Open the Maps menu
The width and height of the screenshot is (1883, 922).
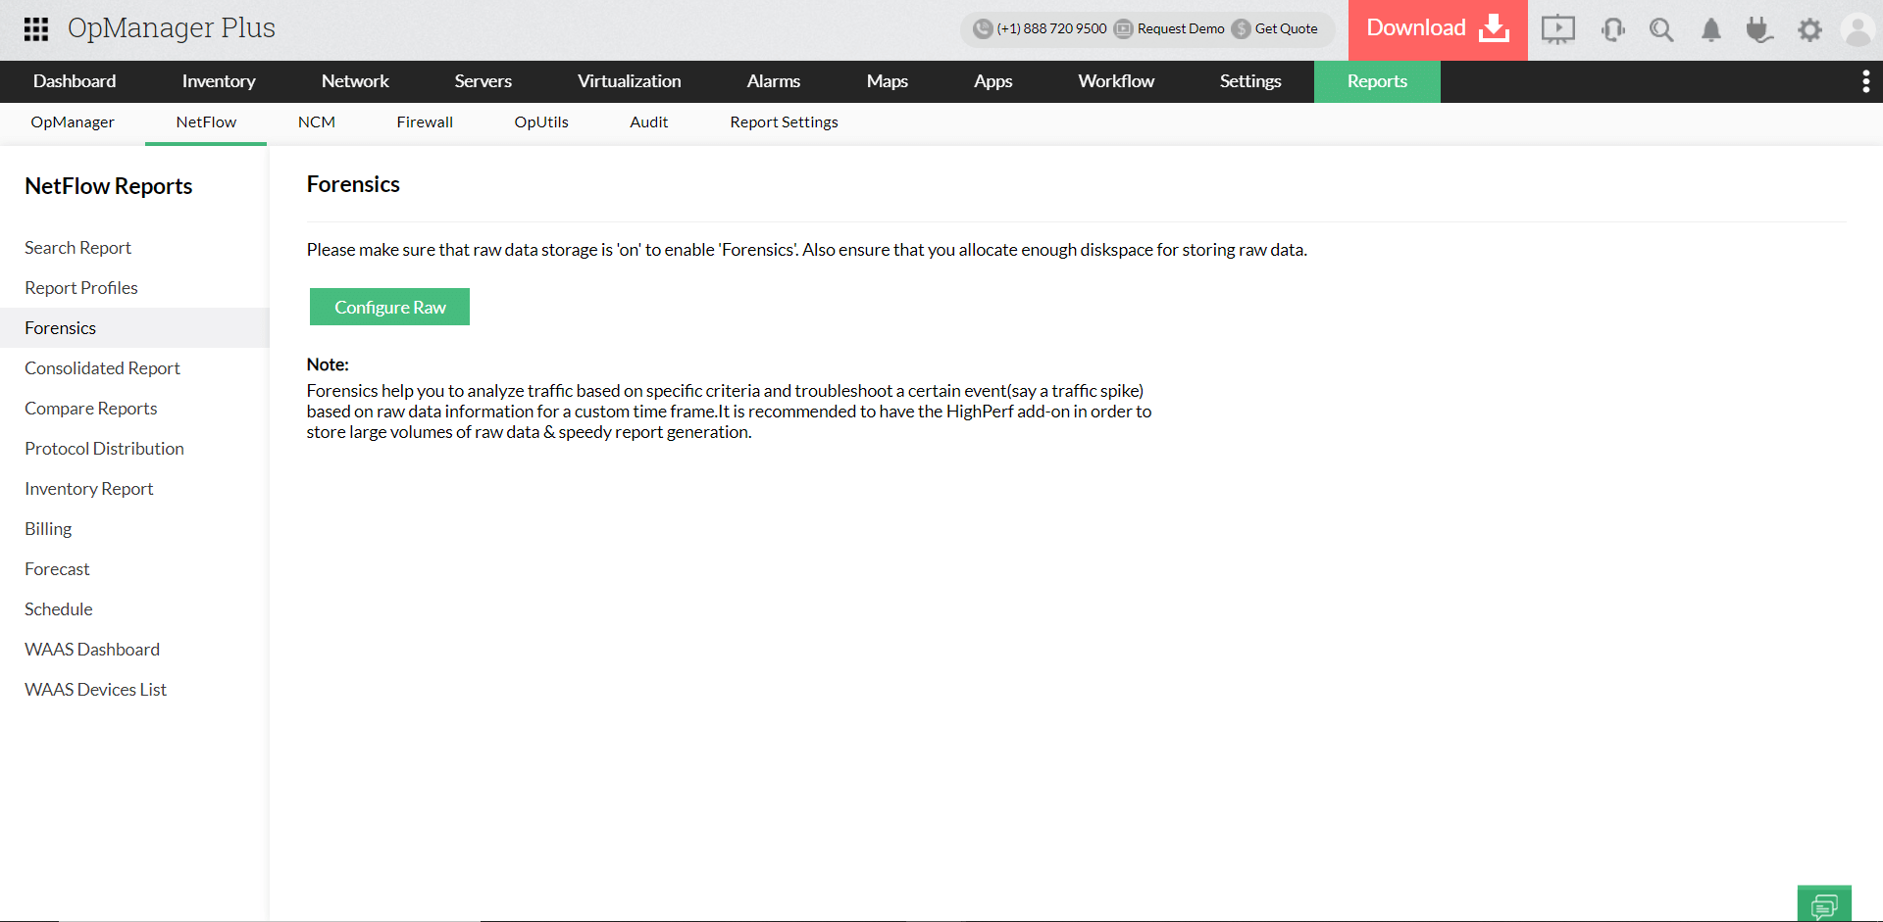click(888, 81)
